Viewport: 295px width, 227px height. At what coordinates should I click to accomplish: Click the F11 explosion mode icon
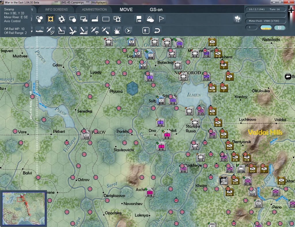click(x=117, y=31)
